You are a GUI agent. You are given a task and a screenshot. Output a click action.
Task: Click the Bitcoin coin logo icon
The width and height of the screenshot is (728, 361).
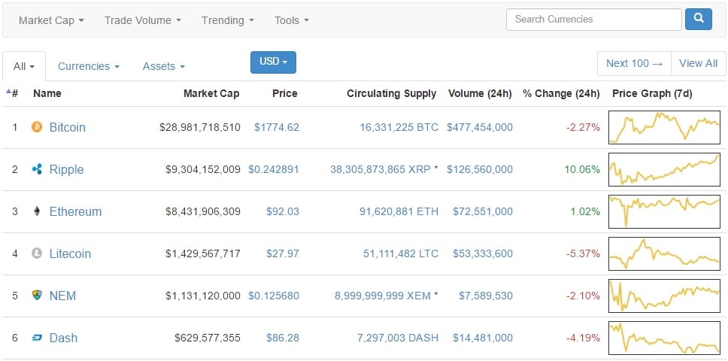tap(37, 127)
